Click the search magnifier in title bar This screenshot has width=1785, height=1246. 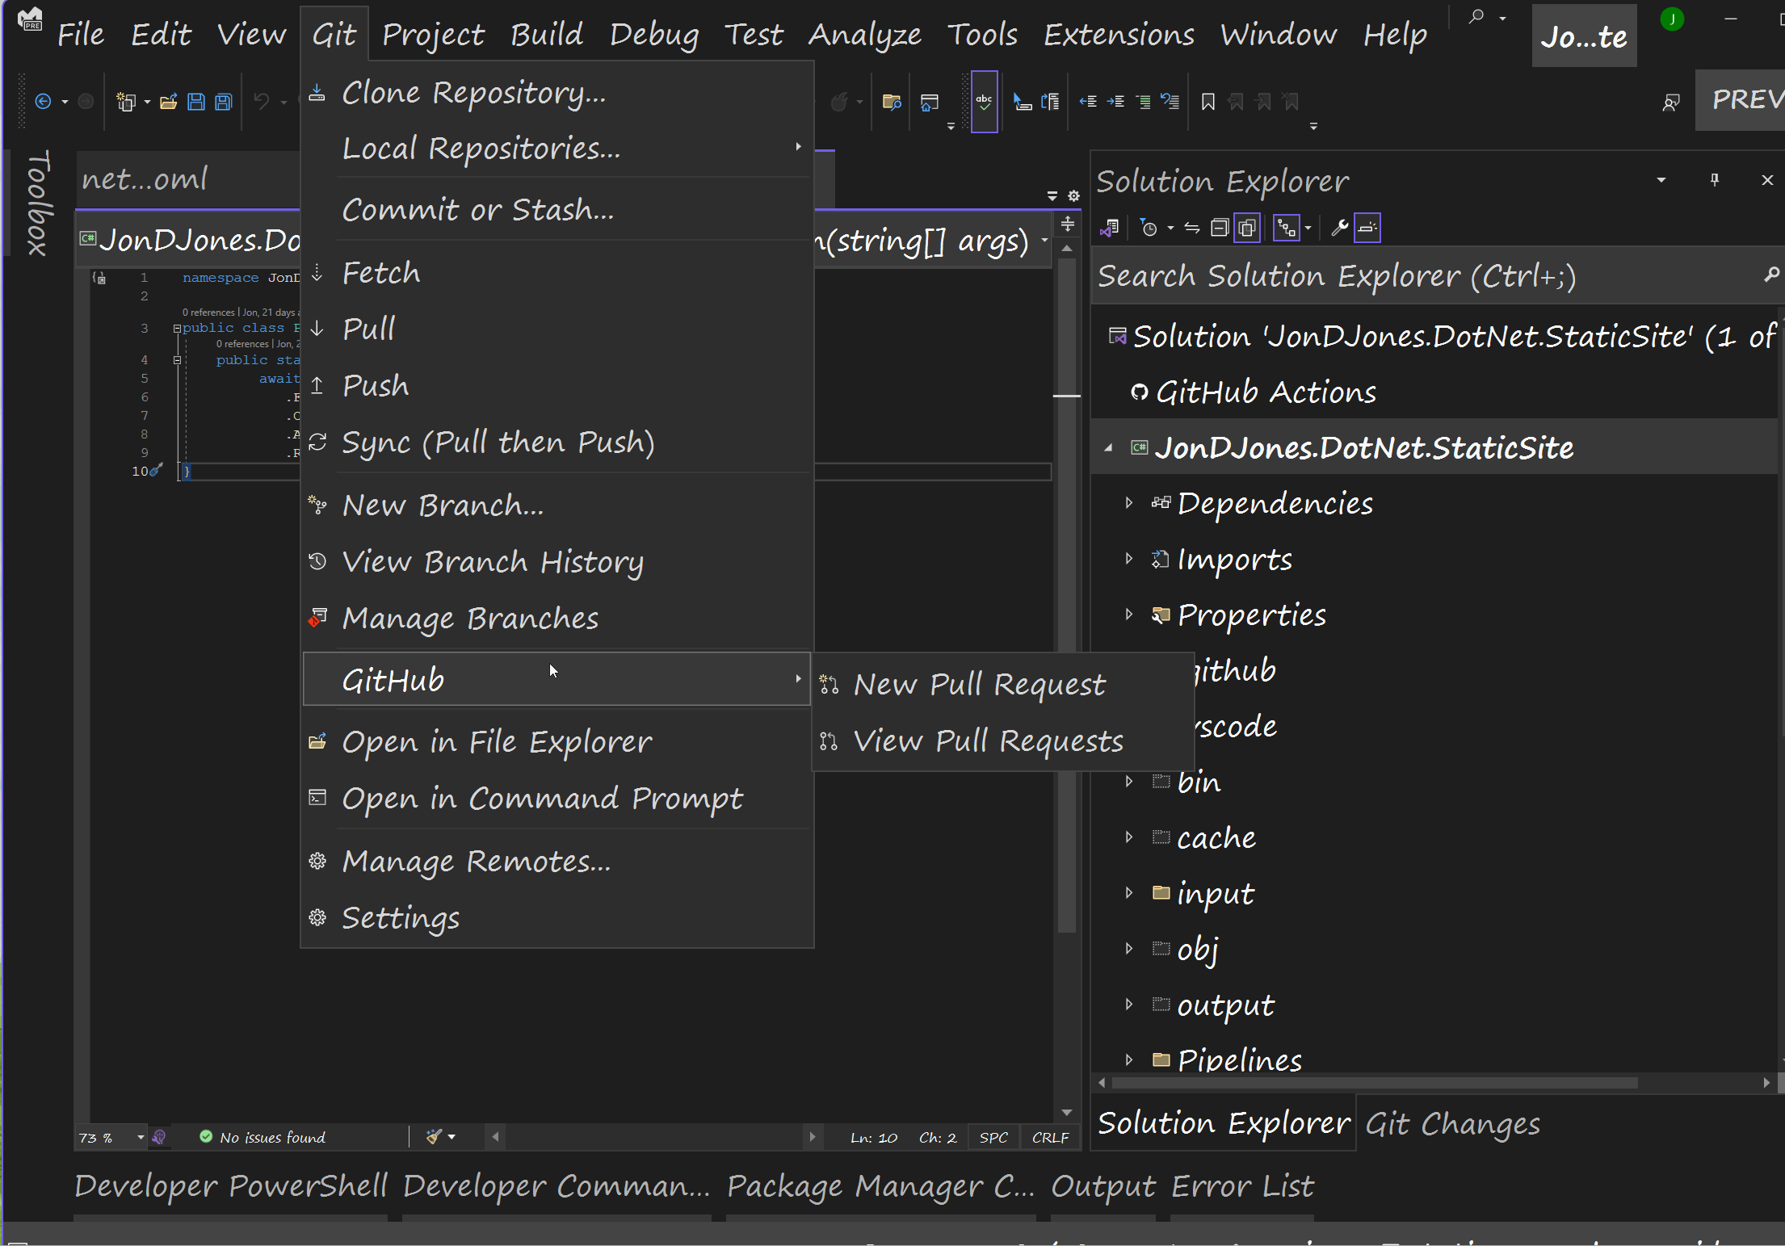point(1476,17)
